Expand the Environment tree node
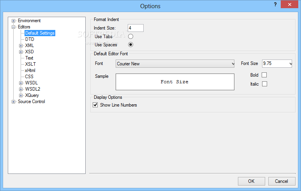Image resolution: width=301 pixels, height=191 pixels. 13,21
